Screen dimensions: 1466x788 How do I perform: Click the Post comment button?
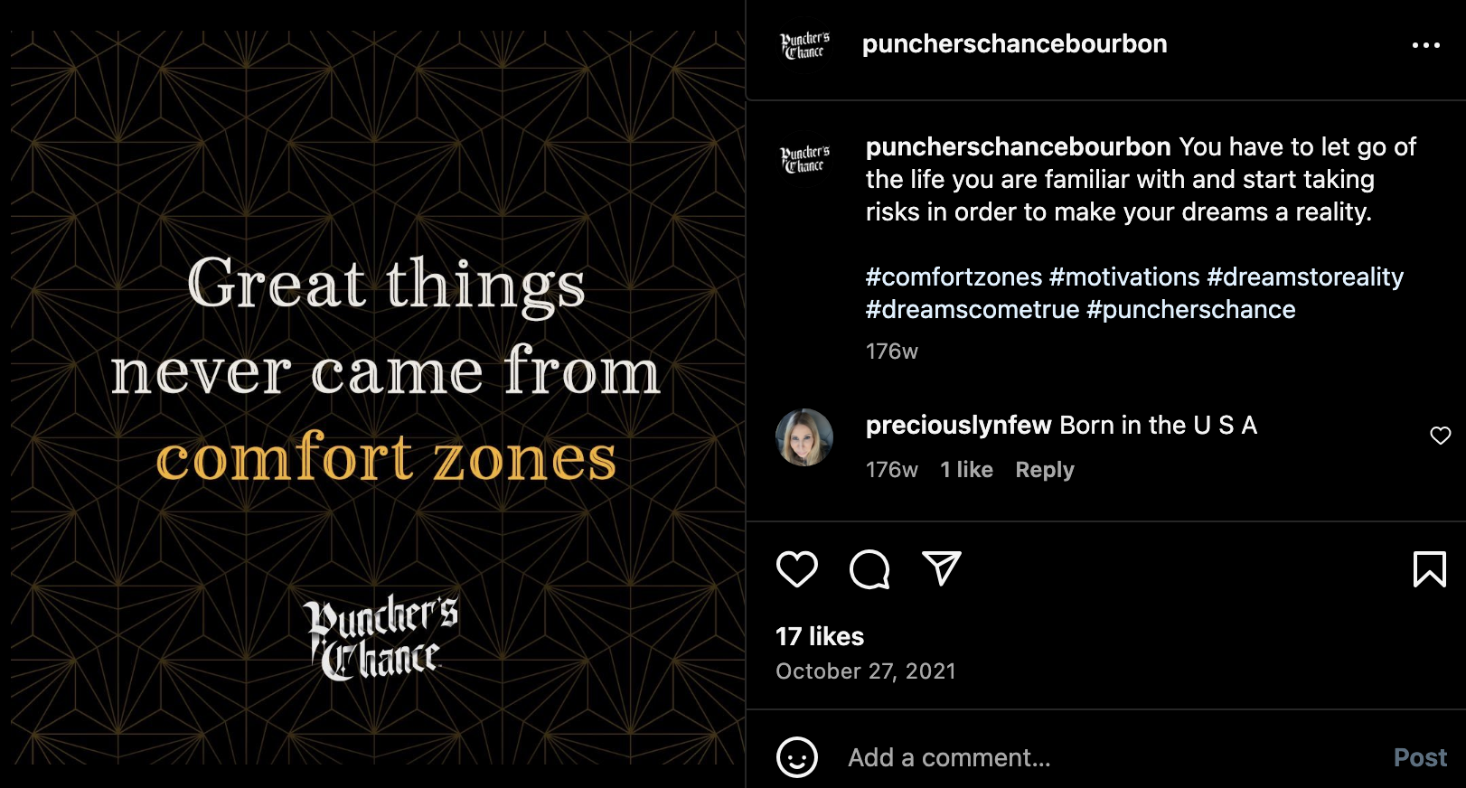click(1419, 757)
